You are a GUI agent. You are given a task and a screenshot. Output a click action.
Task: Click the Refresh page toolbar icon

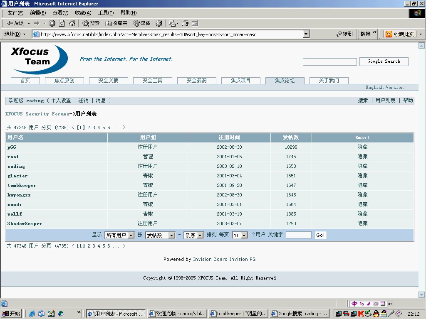62,23
